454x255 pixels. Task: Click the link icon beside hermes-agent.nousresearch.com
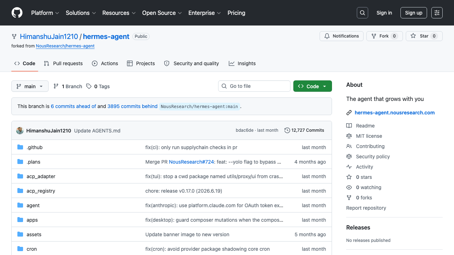point(349,113)
